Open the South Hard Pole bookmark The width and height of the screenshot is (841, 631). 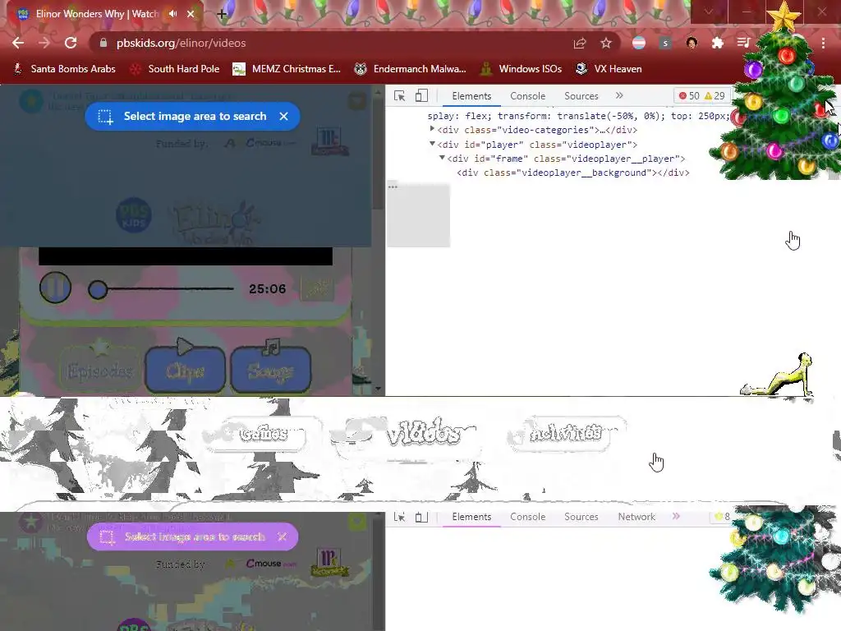pyautogui.click(x=175, y=69)
